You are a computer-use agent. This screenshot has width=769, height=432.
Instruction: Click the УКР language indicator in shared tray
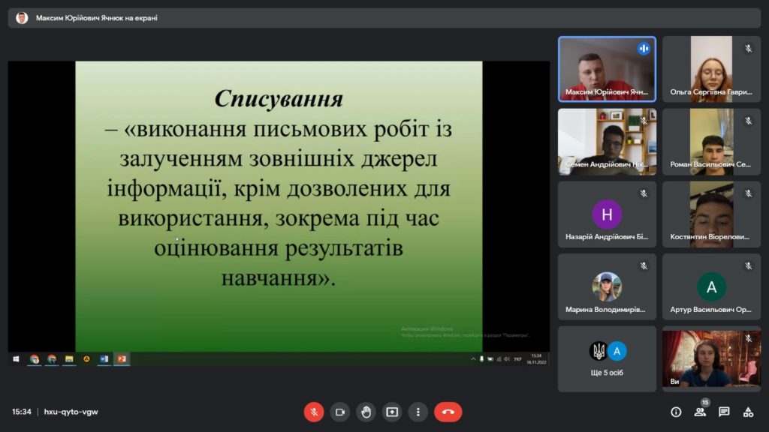pos(517,359)
